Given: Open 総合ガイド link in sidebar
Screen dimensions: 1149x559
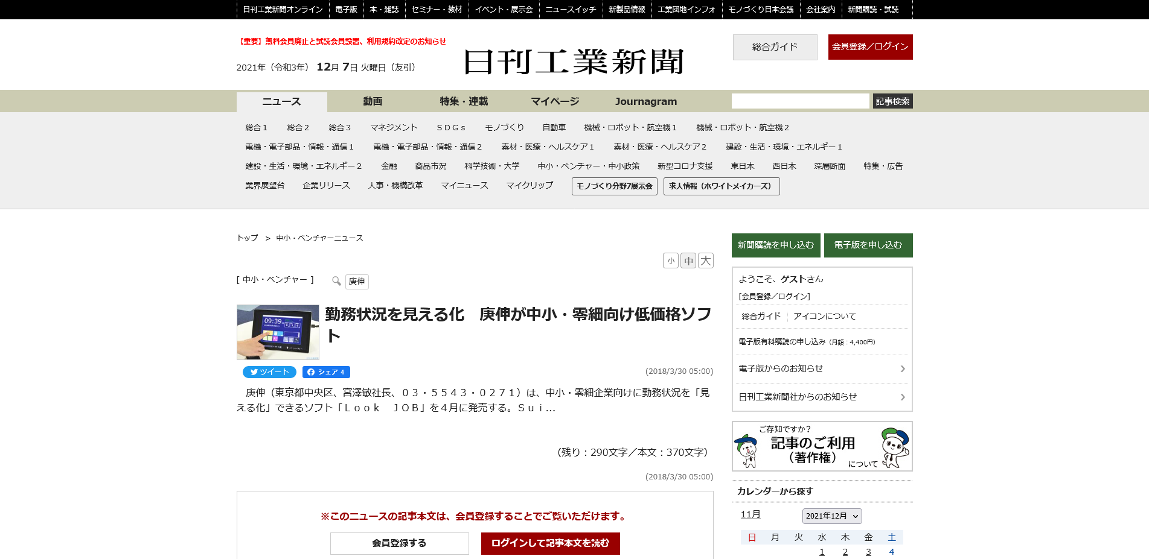Looking at the screenshot, I should (x=761, y=317).
